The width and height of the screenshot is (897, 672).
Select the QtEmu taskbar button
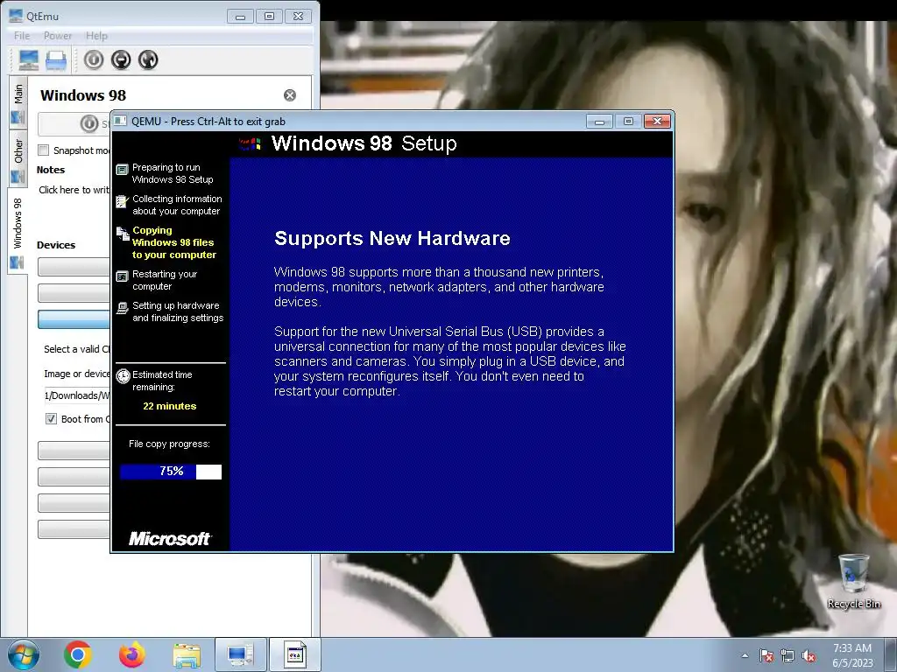[x=240, y=654]
